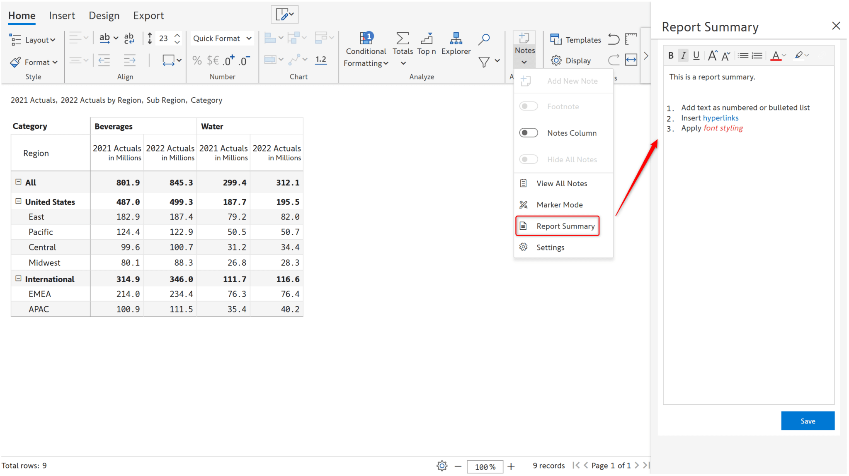The image size is (849, 476).
Task: Open the Templates panel
Action: 576,39
